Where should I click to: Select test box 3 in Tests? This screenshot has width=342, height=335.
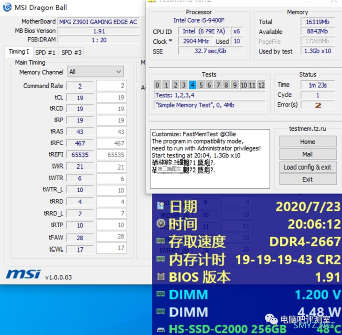(184, 85)
